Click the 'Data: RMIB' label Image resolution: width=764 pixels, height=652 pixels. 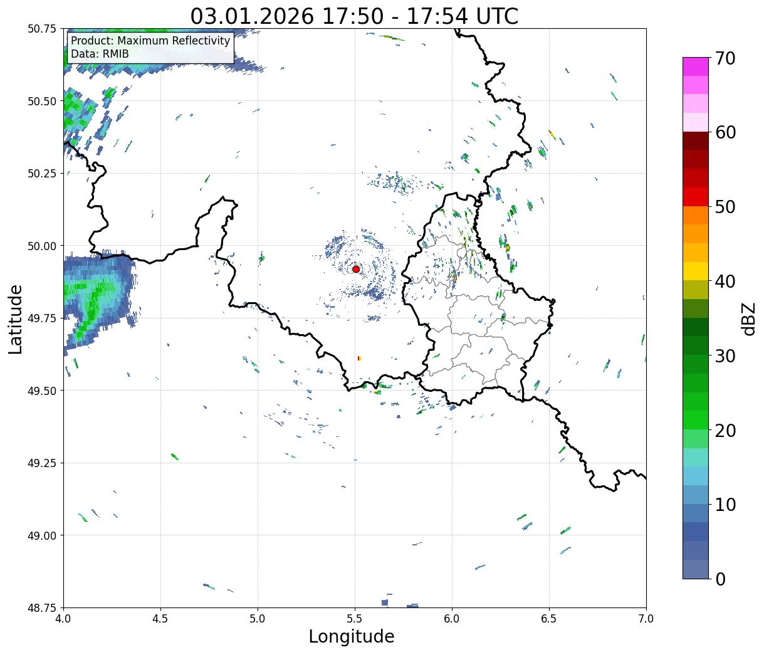(x=100, y=54)
